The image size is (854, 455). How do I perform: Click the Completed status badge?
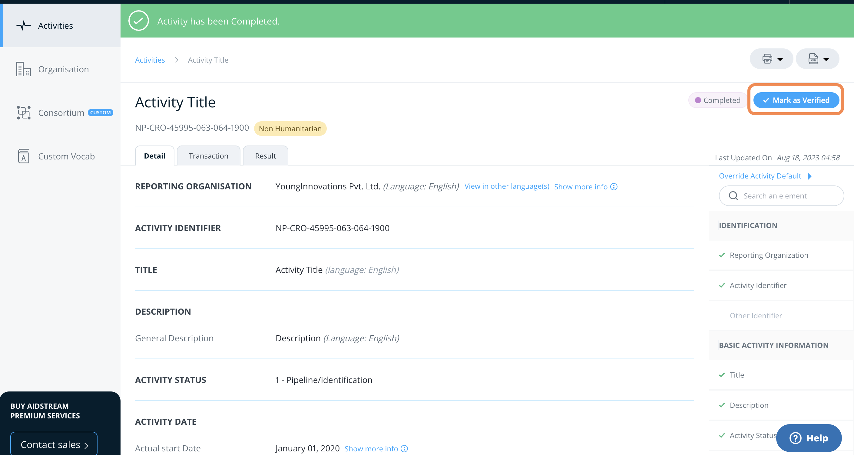pyautogui.click(x=717, y=100)
